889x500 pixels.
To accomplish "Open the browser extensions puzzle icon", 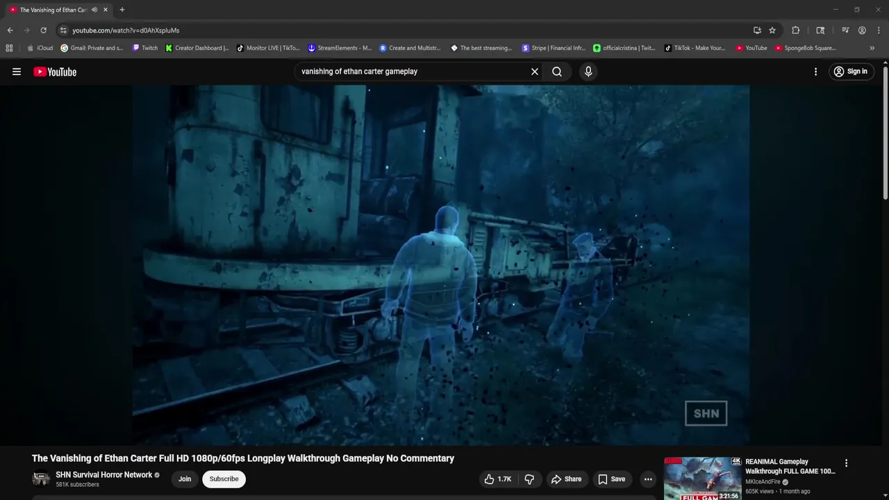I will 796,31.
